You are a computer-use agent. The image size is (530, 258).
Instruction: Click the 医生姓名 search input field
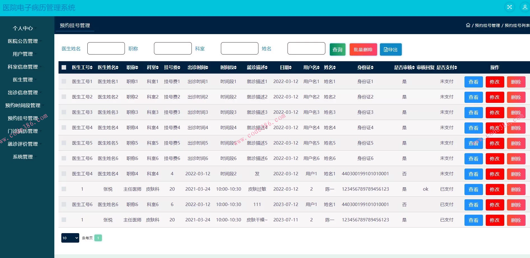point(106,48)
